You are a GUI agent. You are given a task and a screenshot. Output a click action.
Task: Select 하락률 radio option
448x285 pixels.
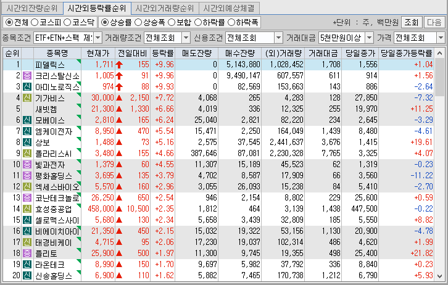(x=198, y=22)
